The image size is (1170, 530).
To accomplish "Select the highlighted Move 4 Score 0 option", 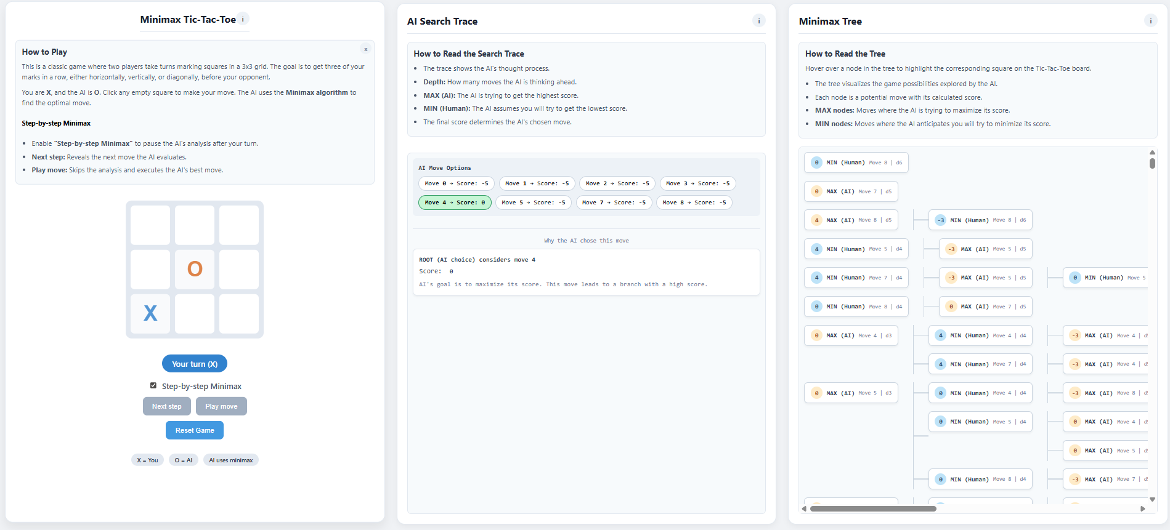I will (455, 203).
